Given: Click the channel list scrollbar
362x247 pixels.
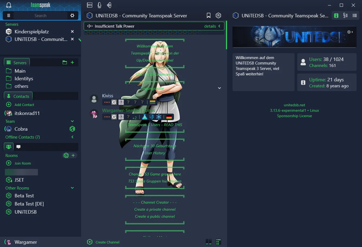Looking at the screenshot, I should (227, 35).
